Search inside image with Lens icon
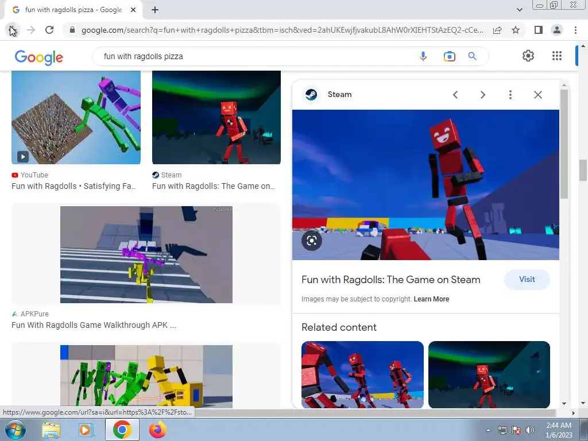Viewport: 588px width, 441px height. point(312,241)
